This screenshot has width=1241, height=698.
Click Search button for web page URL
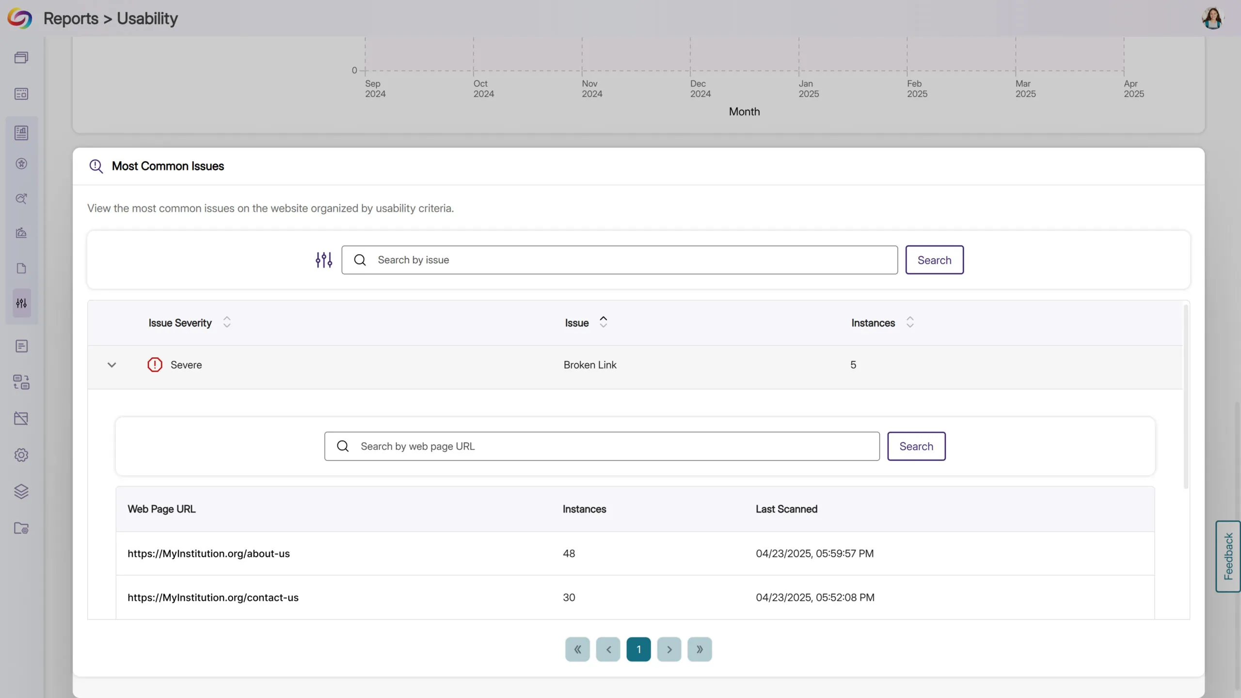point(916,446)
